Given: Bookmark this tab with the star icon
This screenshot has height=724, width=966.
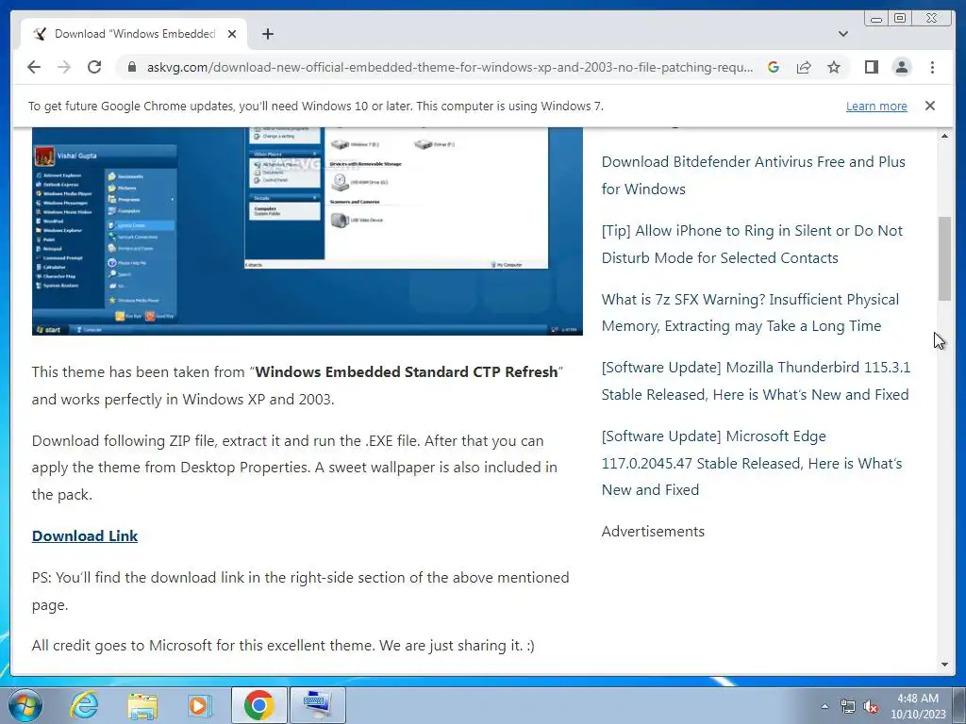Looking at the screenshot, I should pyautogui.click(x=834, y=67).
